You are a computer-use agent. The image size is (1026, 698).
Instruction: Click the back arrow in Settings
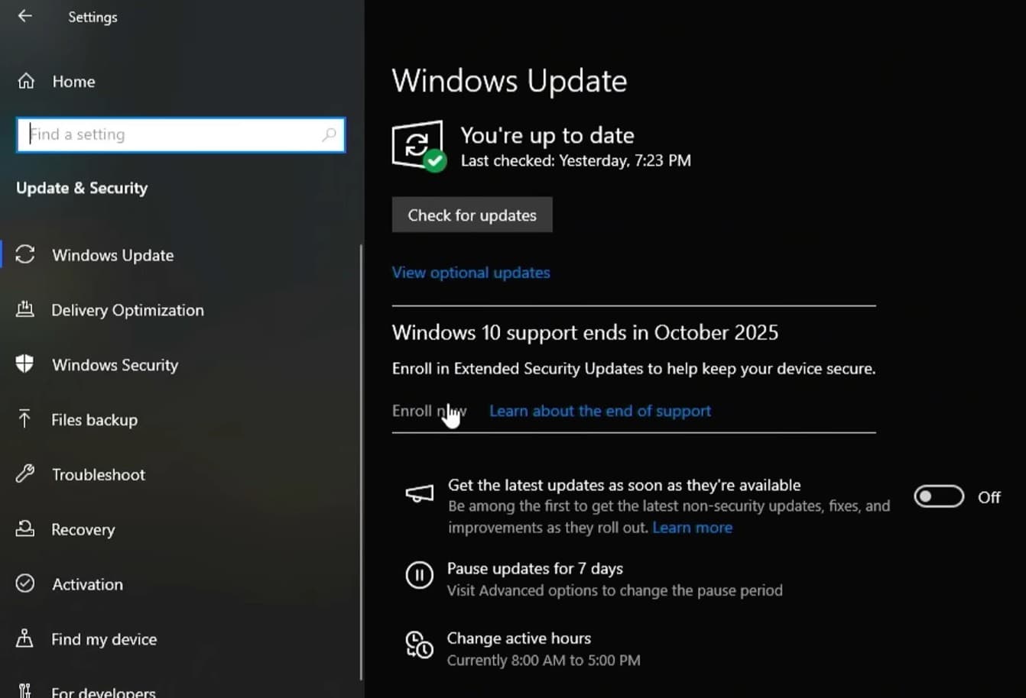pyautogui.click(x=25, y=16)
